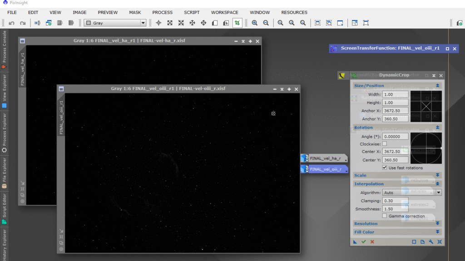Open the IMAGE menu
This screenshot has width=465, height=261.
pos(79,12)
